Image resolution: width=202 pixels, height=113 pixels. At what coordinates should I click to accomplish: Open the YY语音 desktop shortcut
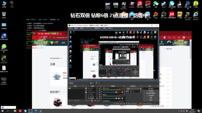pos(180,15)
